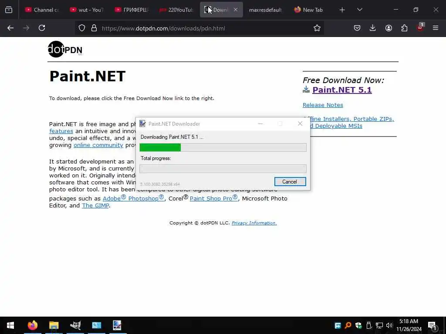Open Windows Security tray icon
Image resolution: width=446 pixels, height=334 pixels.
(x=358, y=325)
